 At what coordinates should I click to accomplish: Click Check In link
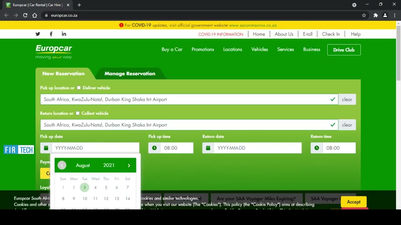331,34
